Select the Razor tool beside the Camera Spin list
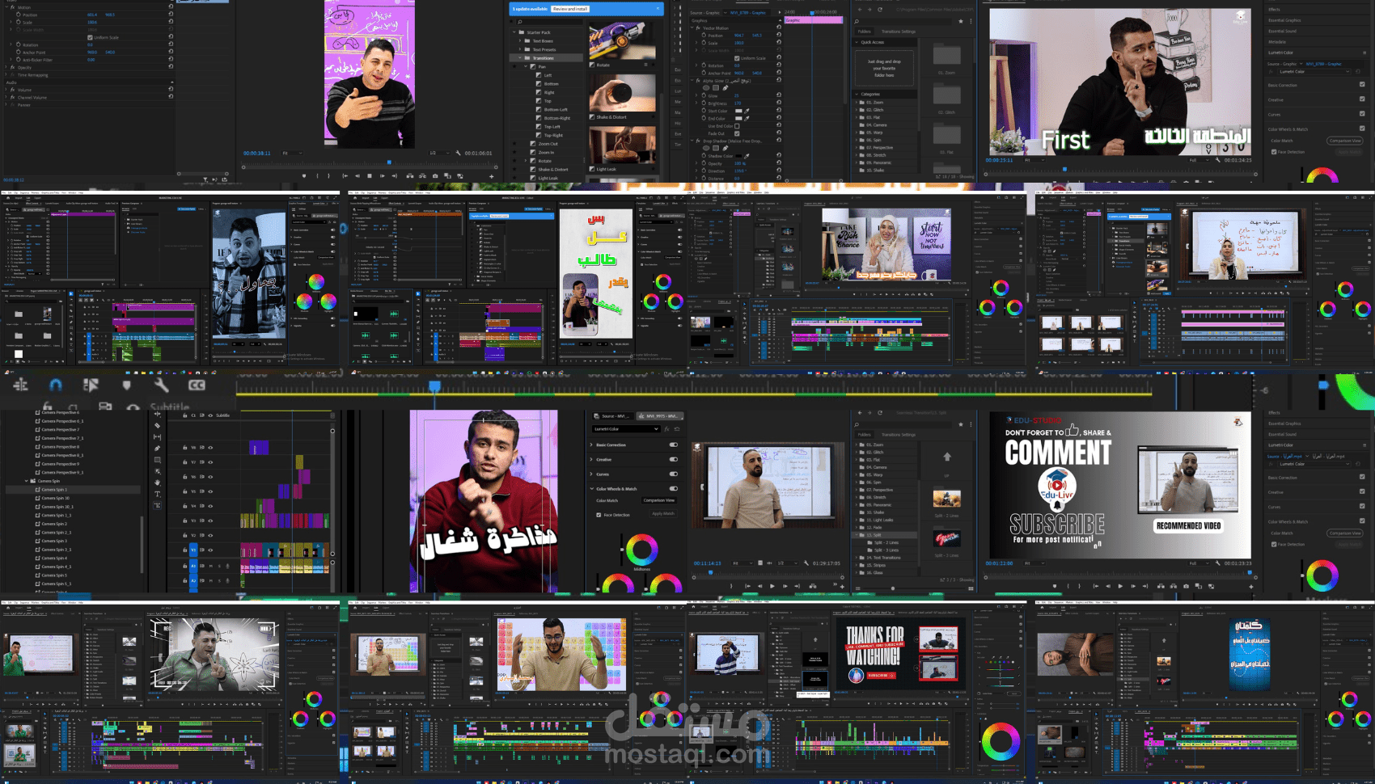The height and width of the screenshot is (784, 1375). (x=157, y=425)
